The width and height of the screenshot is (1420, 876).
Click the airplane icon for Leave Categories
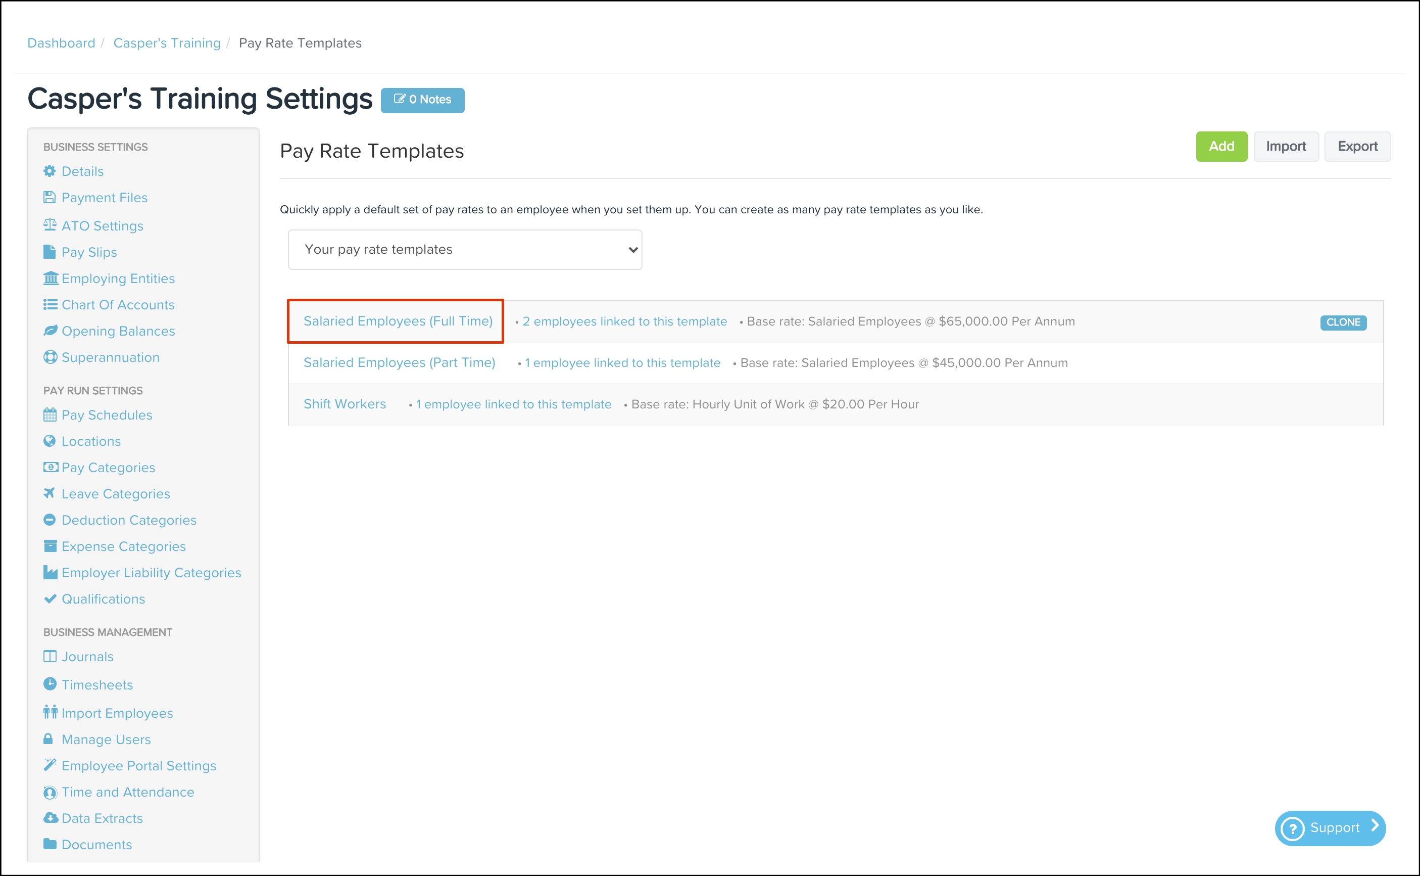tap(49, 494)
